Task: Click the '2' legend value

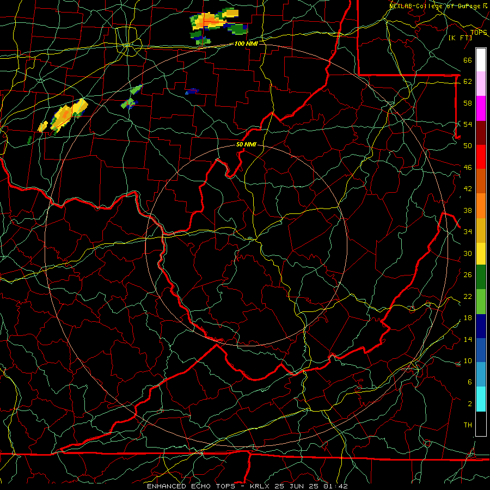Action: pos(469,404)
